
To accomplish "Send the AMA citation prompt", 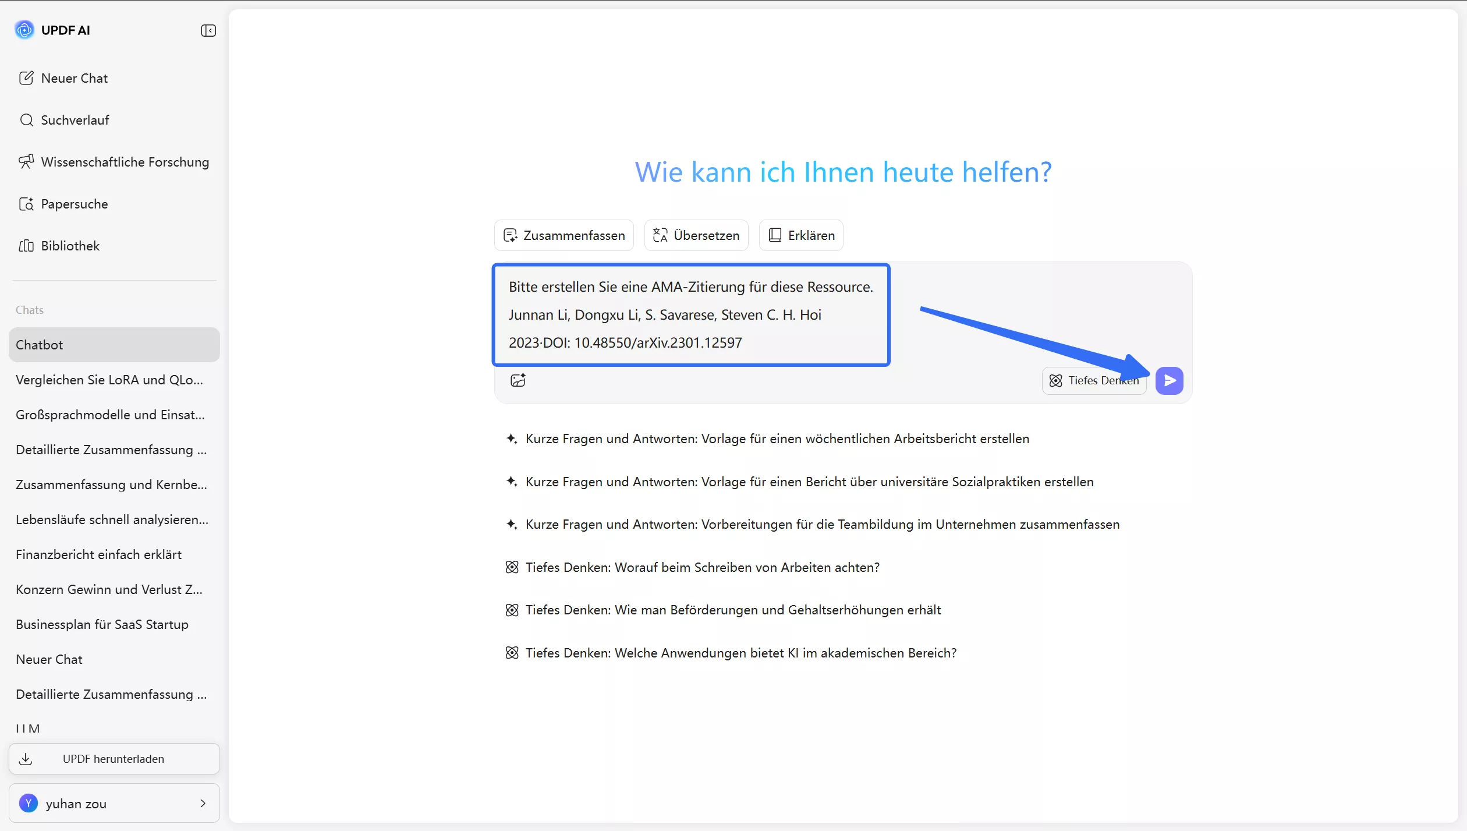I will (x=1170, y=380).
